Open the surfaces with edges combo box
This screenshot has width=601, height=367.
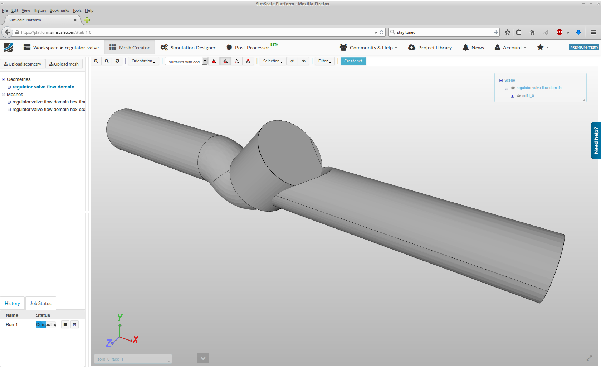click(x=205, y=61)
